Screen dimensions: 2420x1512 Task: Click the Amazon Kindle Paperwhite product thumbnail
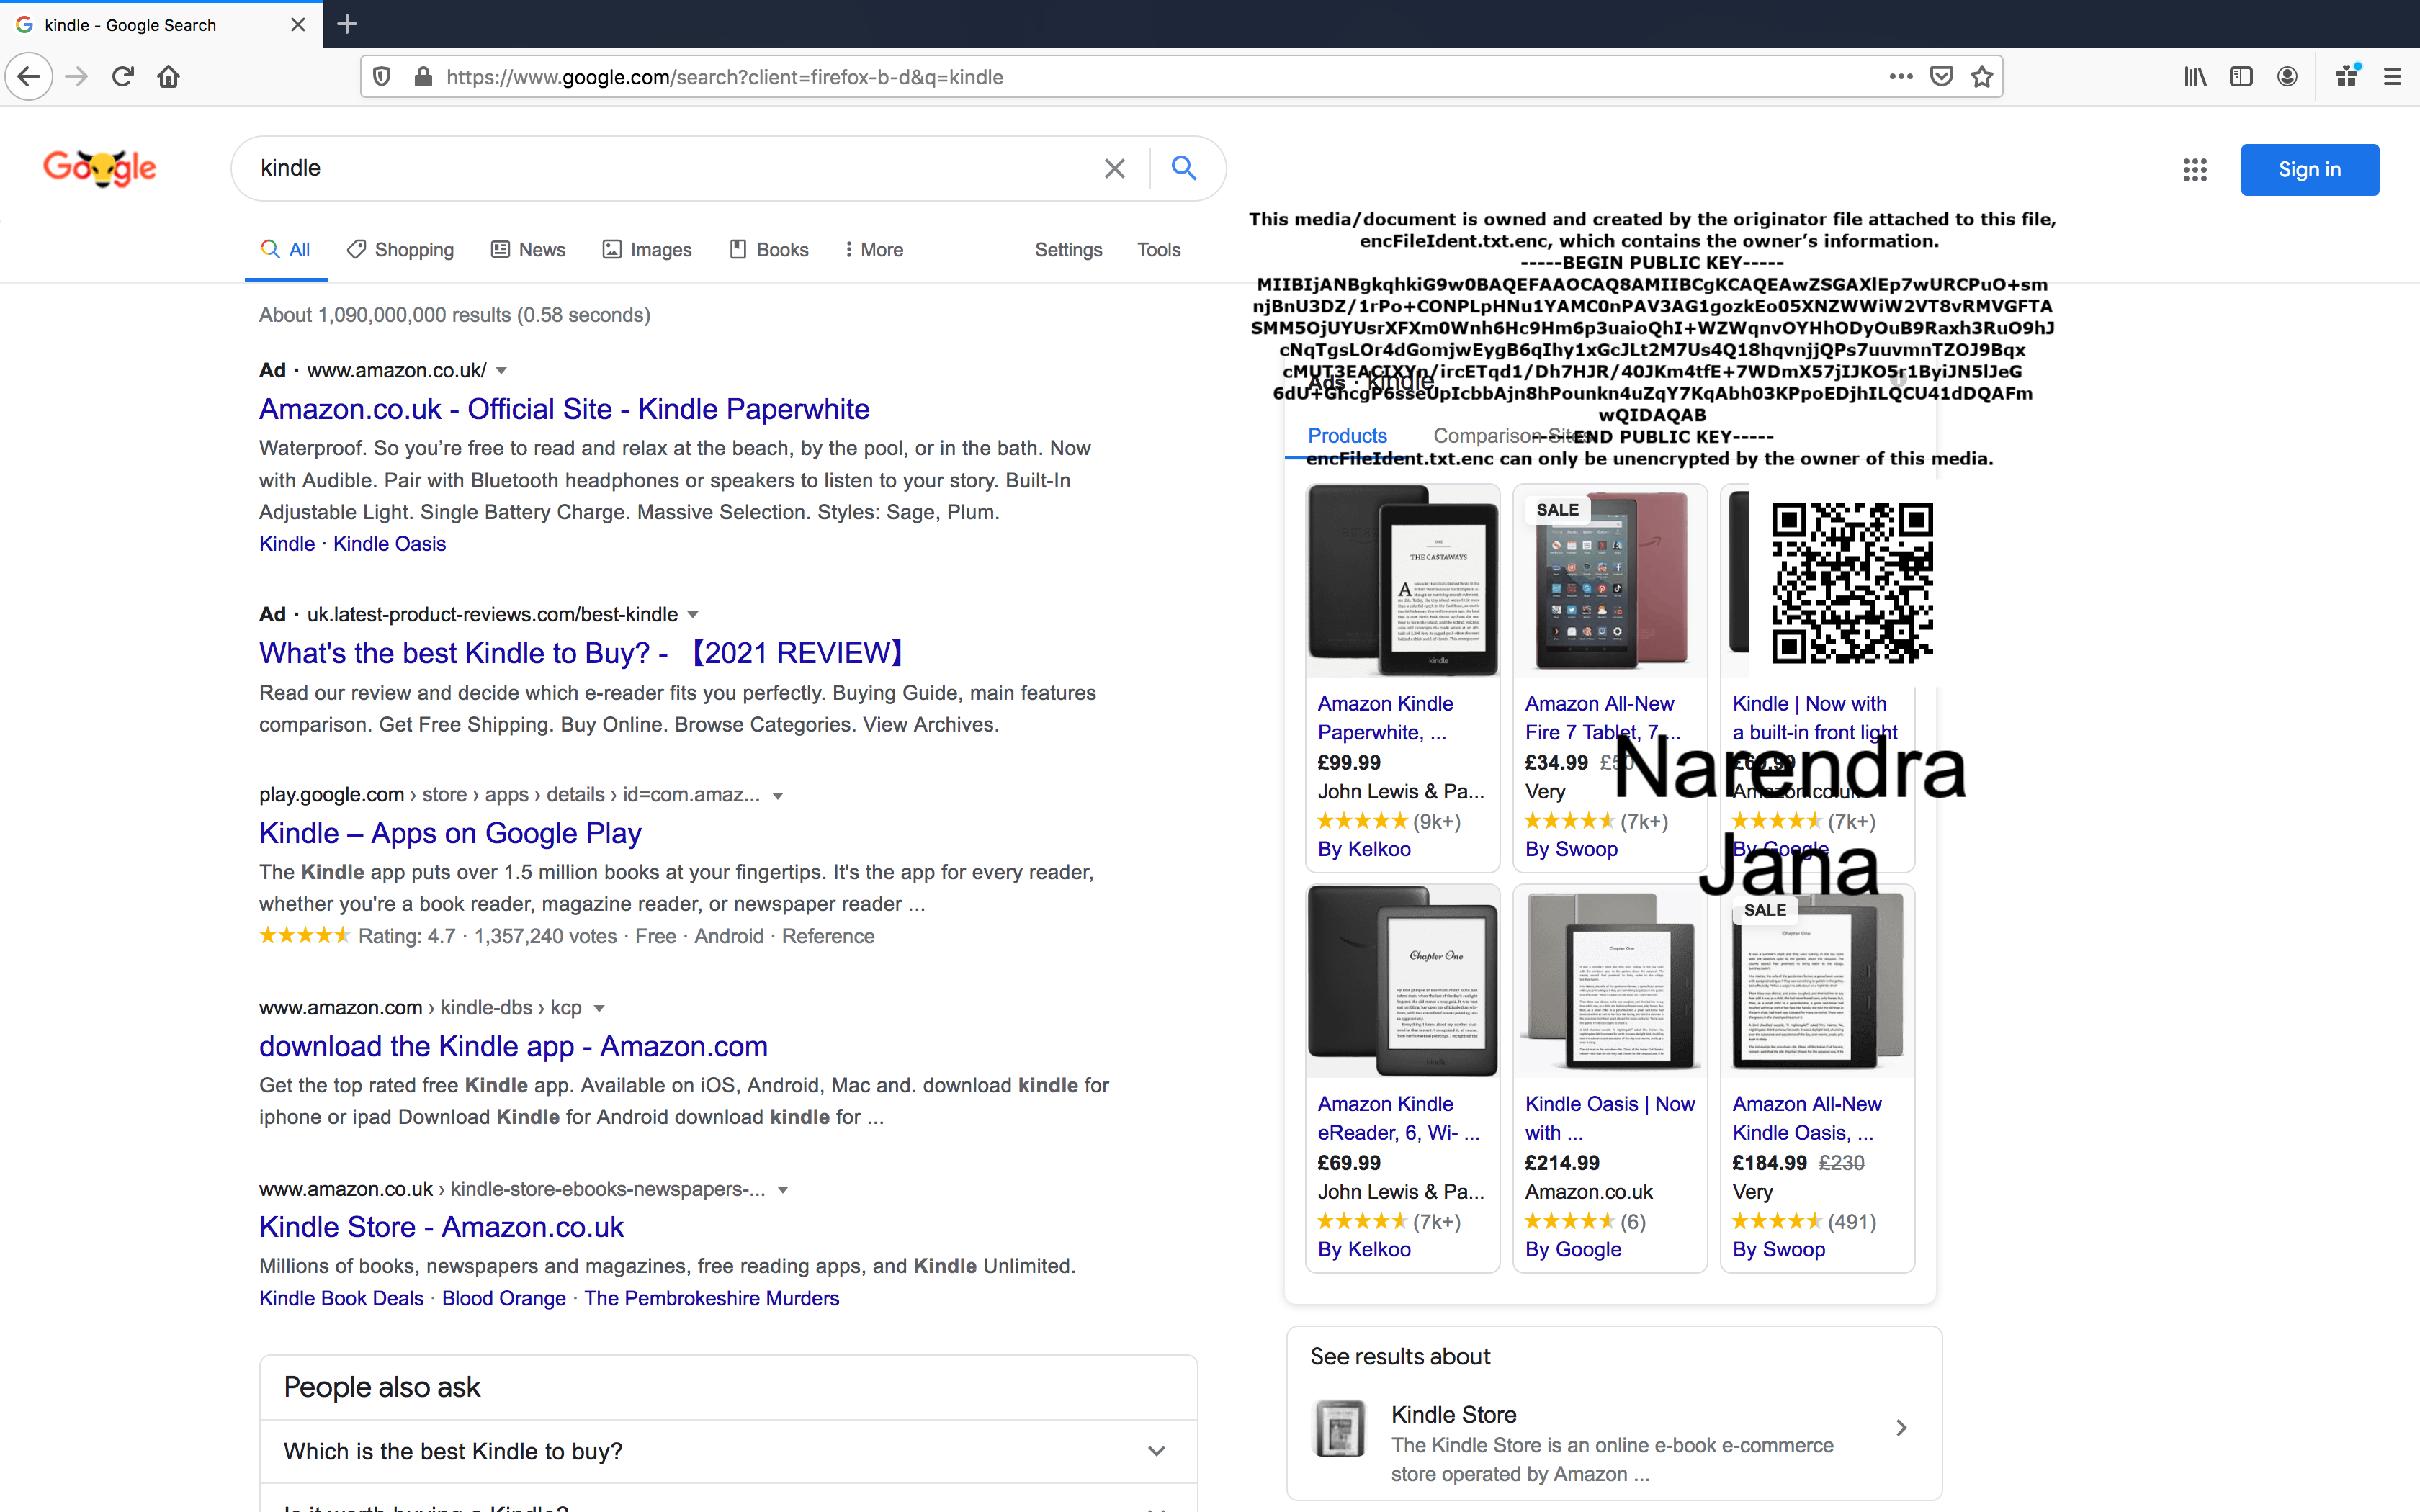coord(1402,580)
